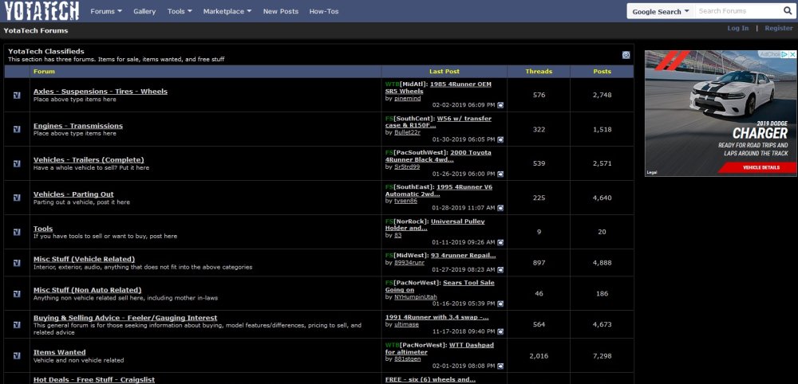The height and width of the screenshot is (384, 798).
Task: Go to last post icon dated 11-17-2018
Action: pos(500,331)
